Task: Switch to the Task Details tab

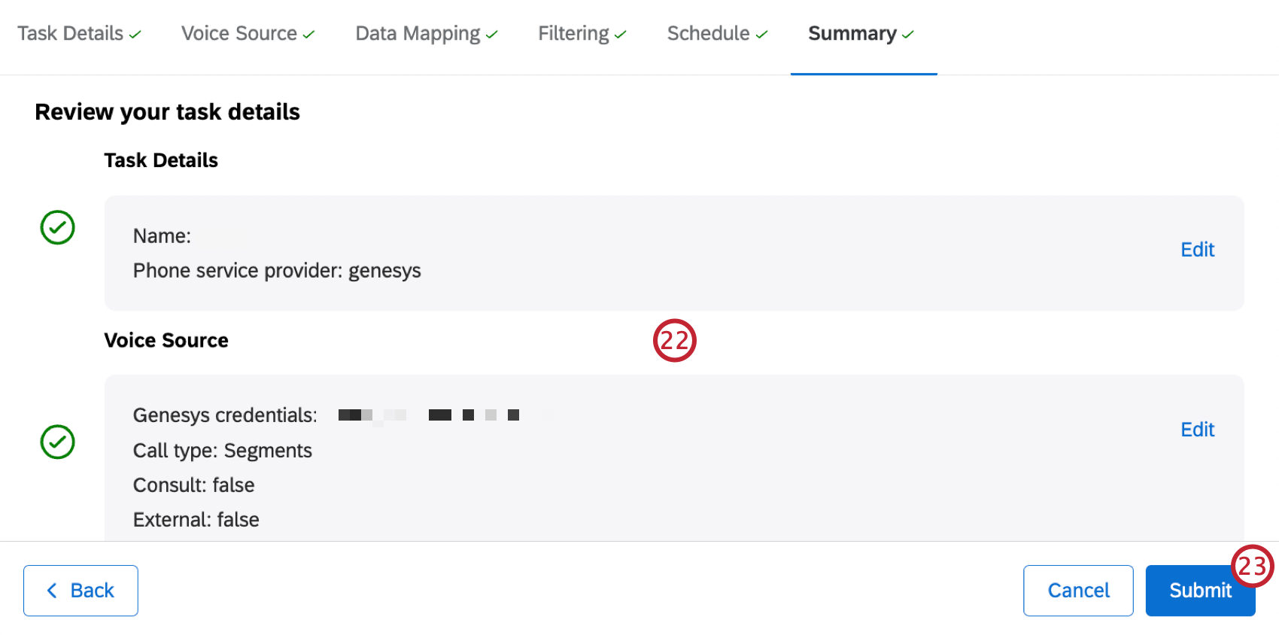Action: click(71, 33)
